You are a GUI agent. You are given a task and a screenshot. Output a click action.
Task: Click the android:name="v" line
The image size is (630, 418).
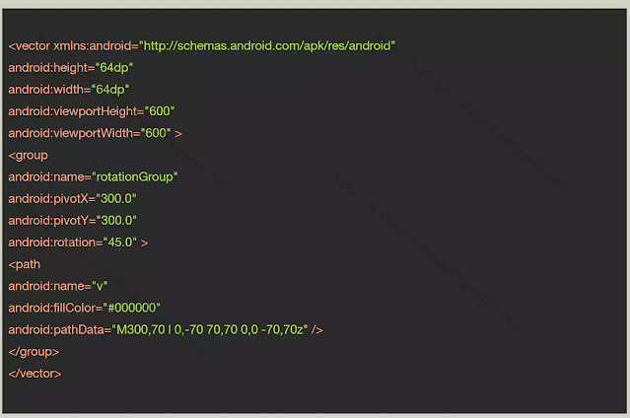click(x=57, y=285)
